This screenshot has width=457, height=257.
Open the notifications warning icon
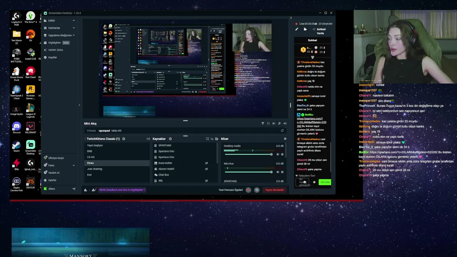[x=94, y=190]
